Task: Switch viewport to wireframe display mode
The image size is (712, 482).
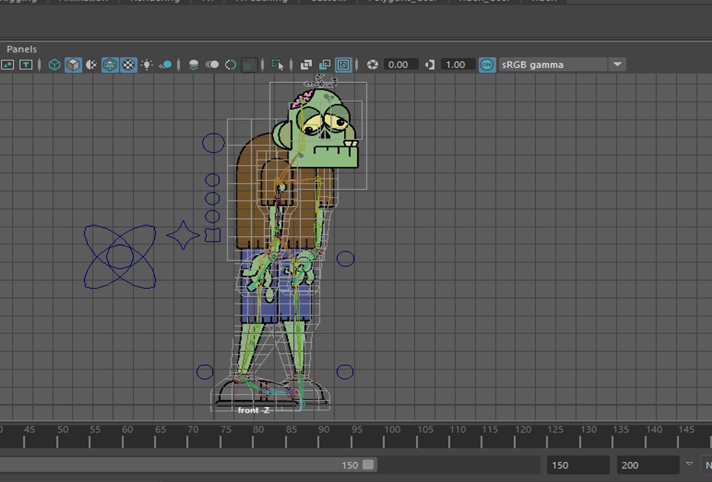Action: [x=54, y=64]
